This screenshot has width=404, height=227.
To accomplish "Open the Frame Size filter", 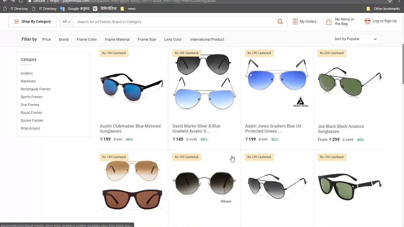I will (x=147, y=39).
